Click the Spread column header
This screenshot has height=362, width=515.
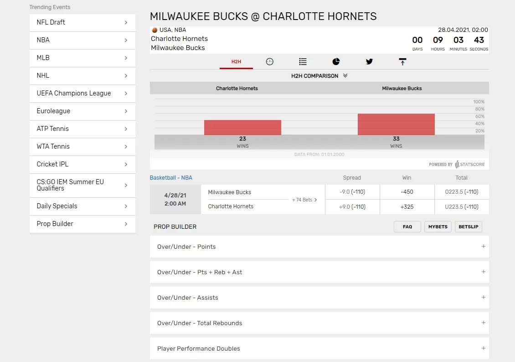(352, 177)
